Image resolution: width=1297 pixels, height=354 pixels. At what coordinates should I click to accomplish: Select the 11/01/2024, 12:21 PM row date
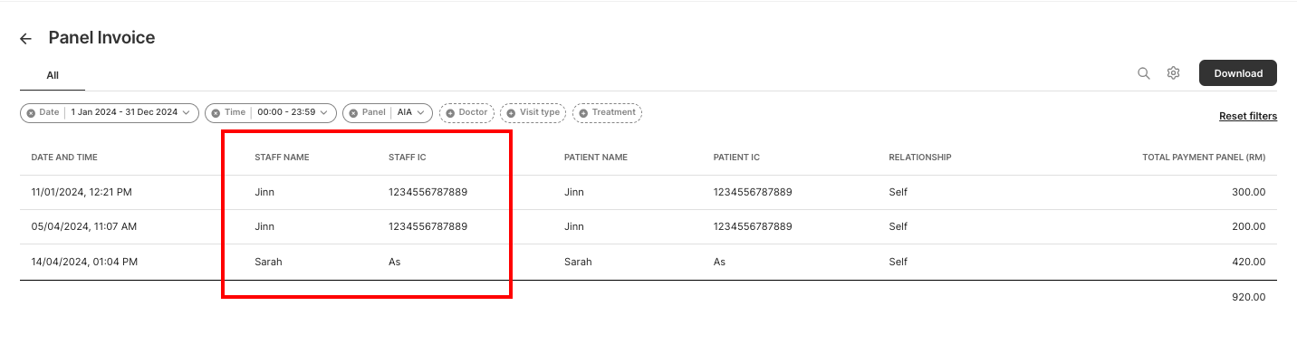pyautogui.click(x=82, y=192)
